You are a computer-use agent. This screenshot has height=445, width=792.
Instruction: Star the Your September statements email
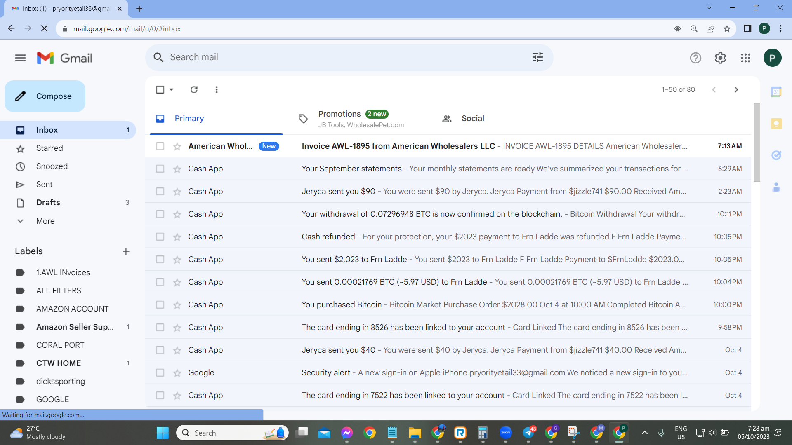177,169
